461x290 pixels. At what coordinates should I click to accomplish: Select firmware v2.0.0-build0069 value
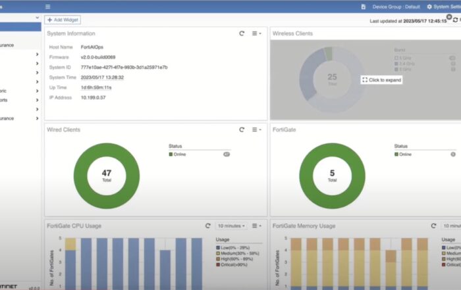pyautogui.click(x=98, y=57)
